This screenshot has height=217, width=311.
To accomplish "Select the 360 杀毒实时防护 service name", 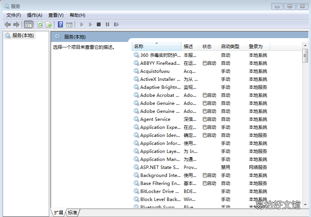I will 160,55.
